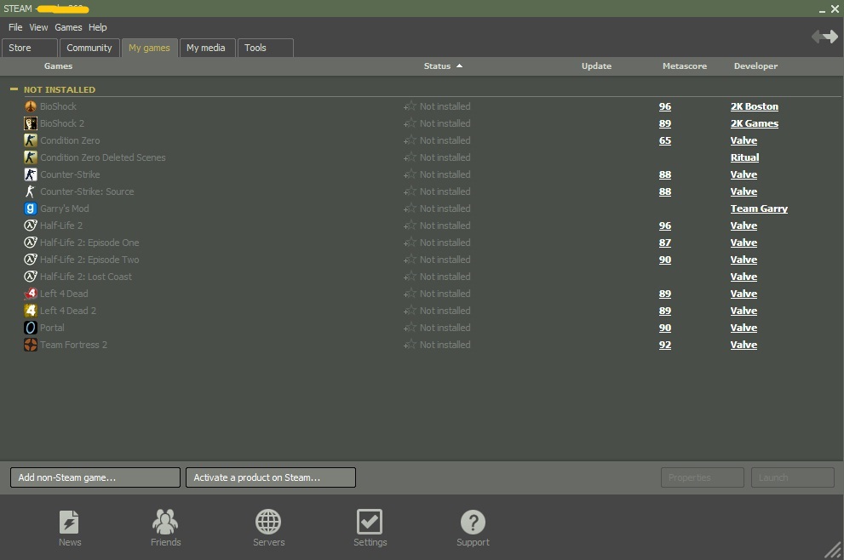Click the Left 4 Dead icon
Screen dimensions: 844x560
point(31,294)
